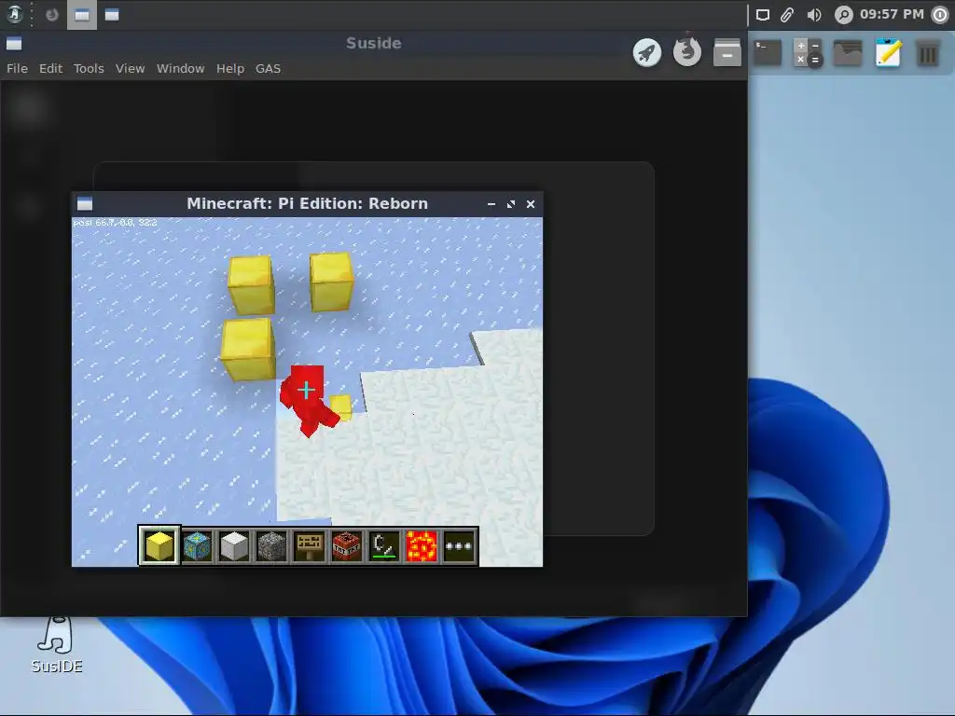This screenshot has height=716, width=955.
Task: Open the calculator from the dock
Action: click(808, 53)
